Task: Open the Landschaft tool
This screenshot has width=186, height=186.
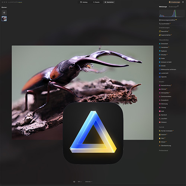Action: point(164,73)
